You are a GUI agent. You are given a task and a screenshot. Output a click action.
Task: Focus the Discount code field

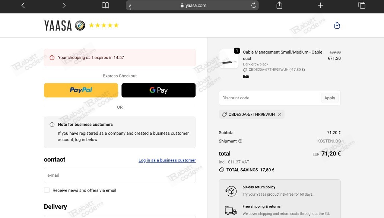click(x=270, y=98)
